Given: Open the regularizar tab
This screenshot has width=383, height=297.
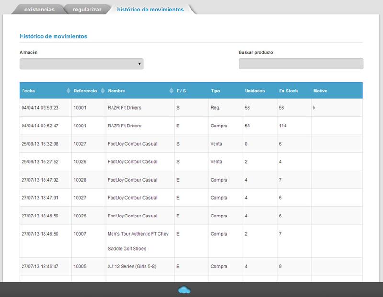Looking at the screenshot, I should 87,10.
